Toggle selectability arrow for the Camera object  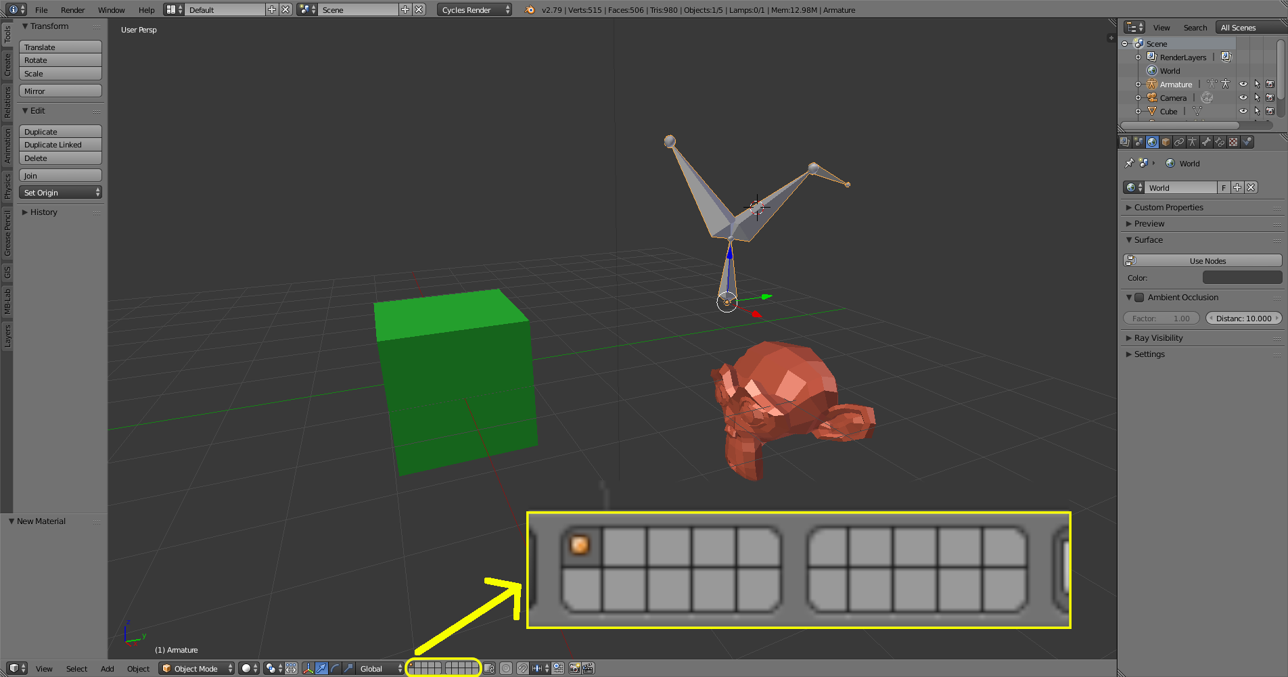tap(1258, 97)
